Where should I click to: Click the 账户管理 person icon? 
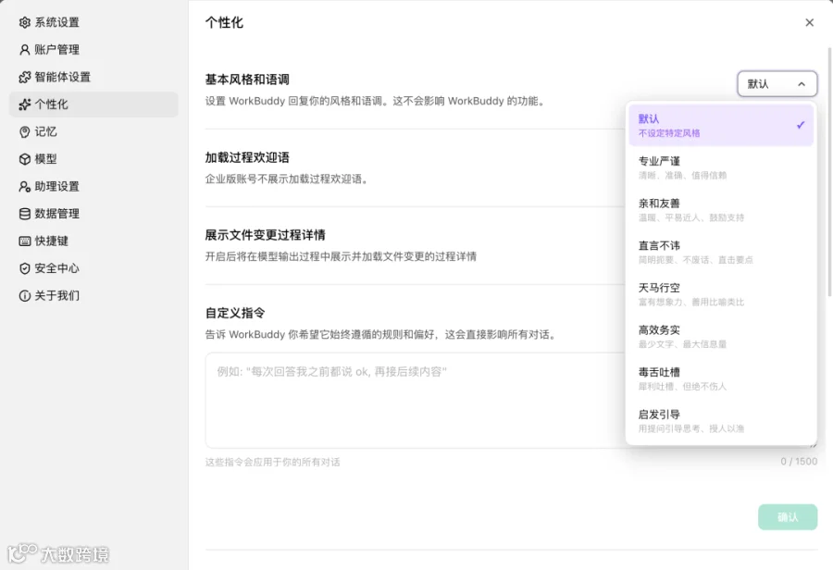pyautogui.click(x=24, y=49)
